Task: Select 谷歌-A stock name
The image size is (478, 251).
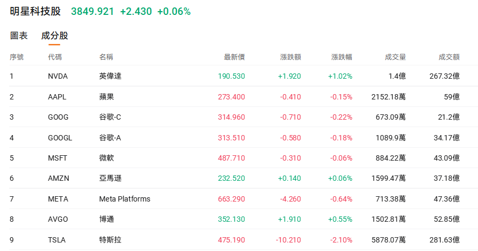Action: click(110, 138)
